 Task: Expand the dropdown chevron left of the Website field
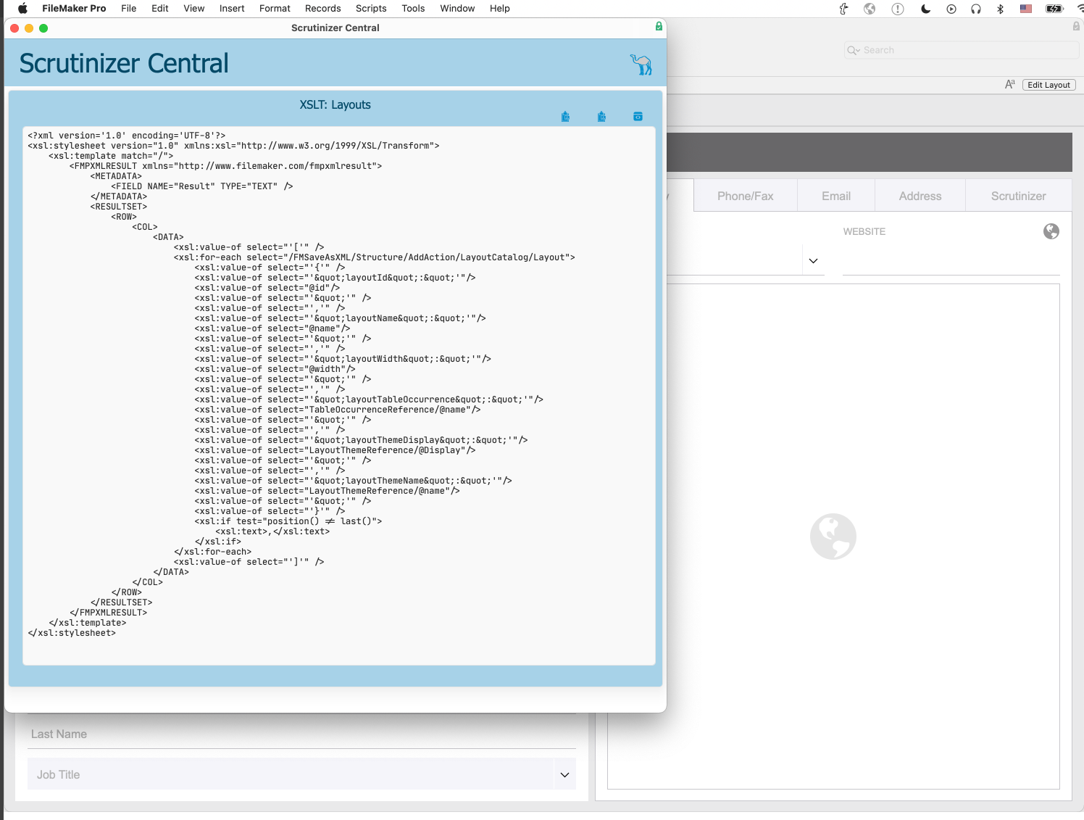click(x=813, y=261)
